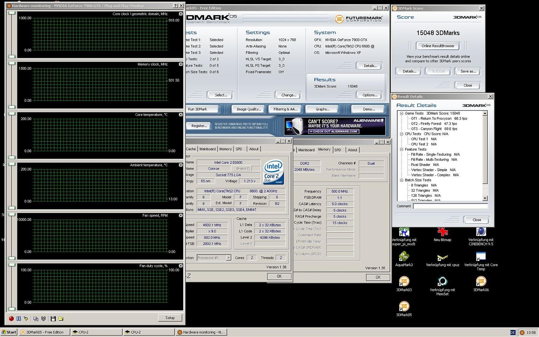This screenshot has height=337, width=539.
Task: Collapse the CPU Tests tree node
Action: tap(402, 134)
